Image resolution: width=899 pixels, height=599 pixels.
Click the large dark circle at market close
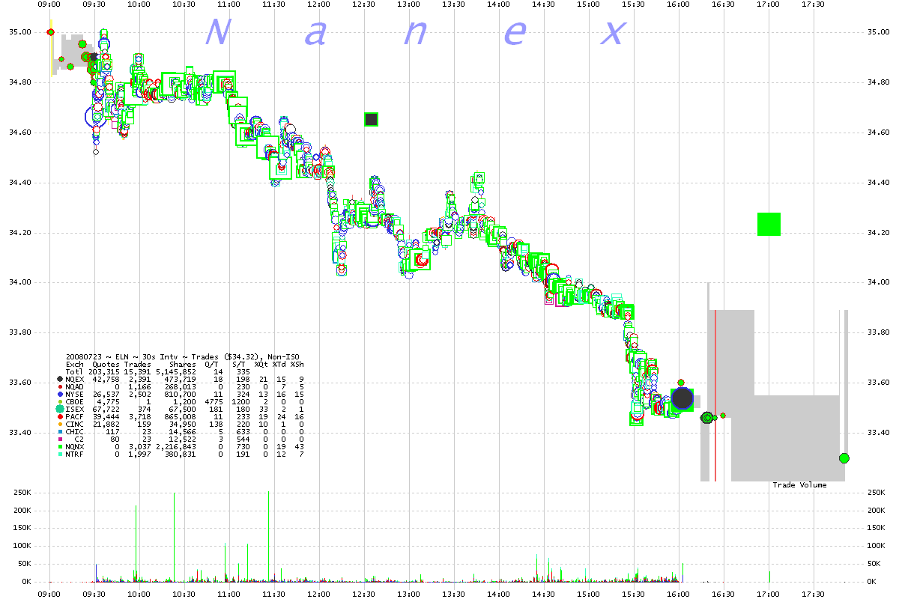coord(682,398)
